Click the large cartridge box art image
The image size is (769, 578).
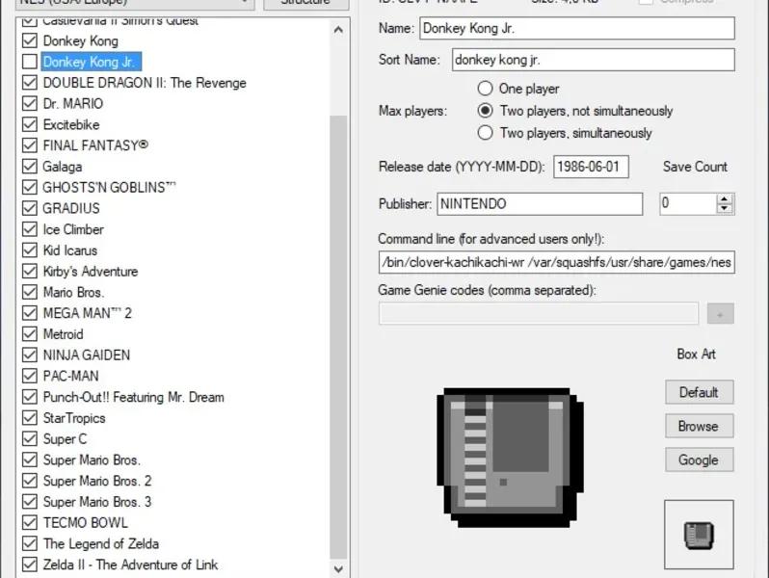[510, 458]
